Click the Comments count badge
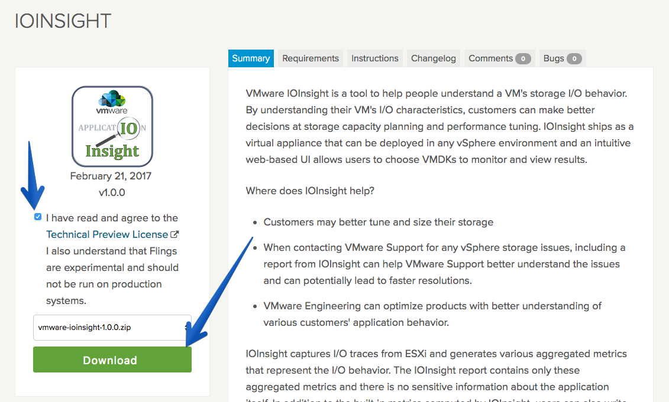This screenshot has width=669, height=402. (523, 59)
